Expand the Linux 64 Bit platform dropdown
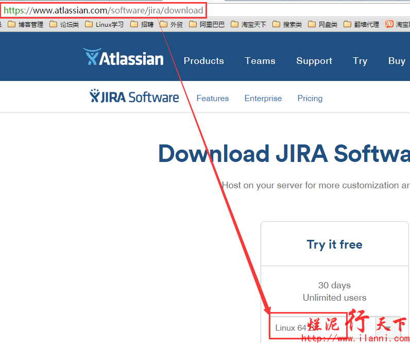 coord(335,328)
